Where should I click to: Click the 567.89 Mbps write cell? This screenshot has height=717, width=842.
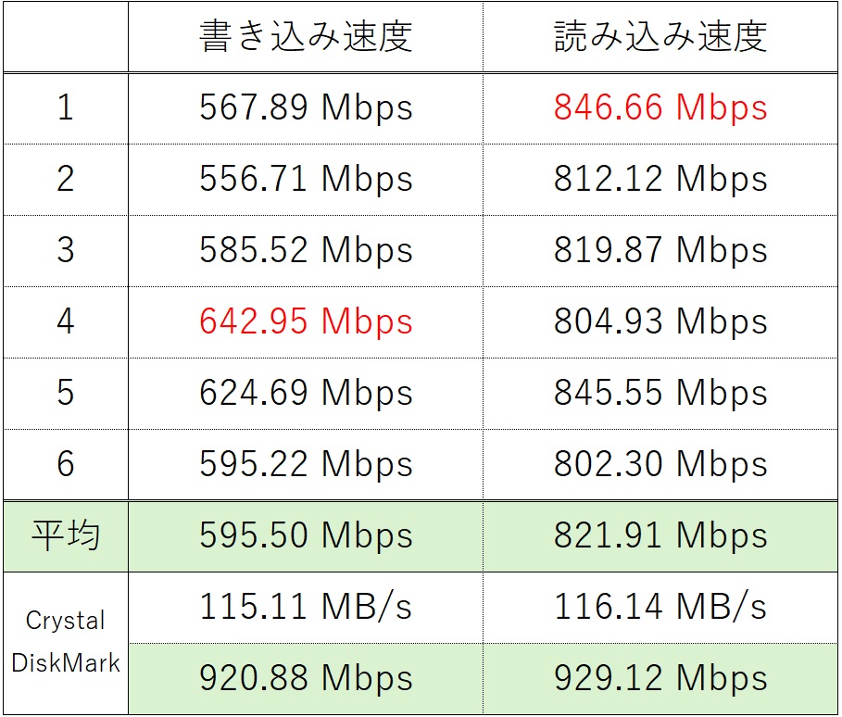(306, 108)
